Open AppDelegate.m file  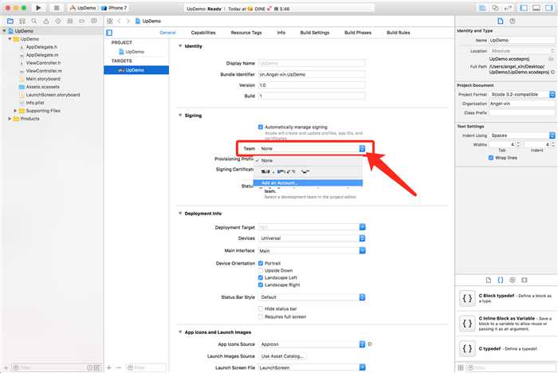coord(42,55)
